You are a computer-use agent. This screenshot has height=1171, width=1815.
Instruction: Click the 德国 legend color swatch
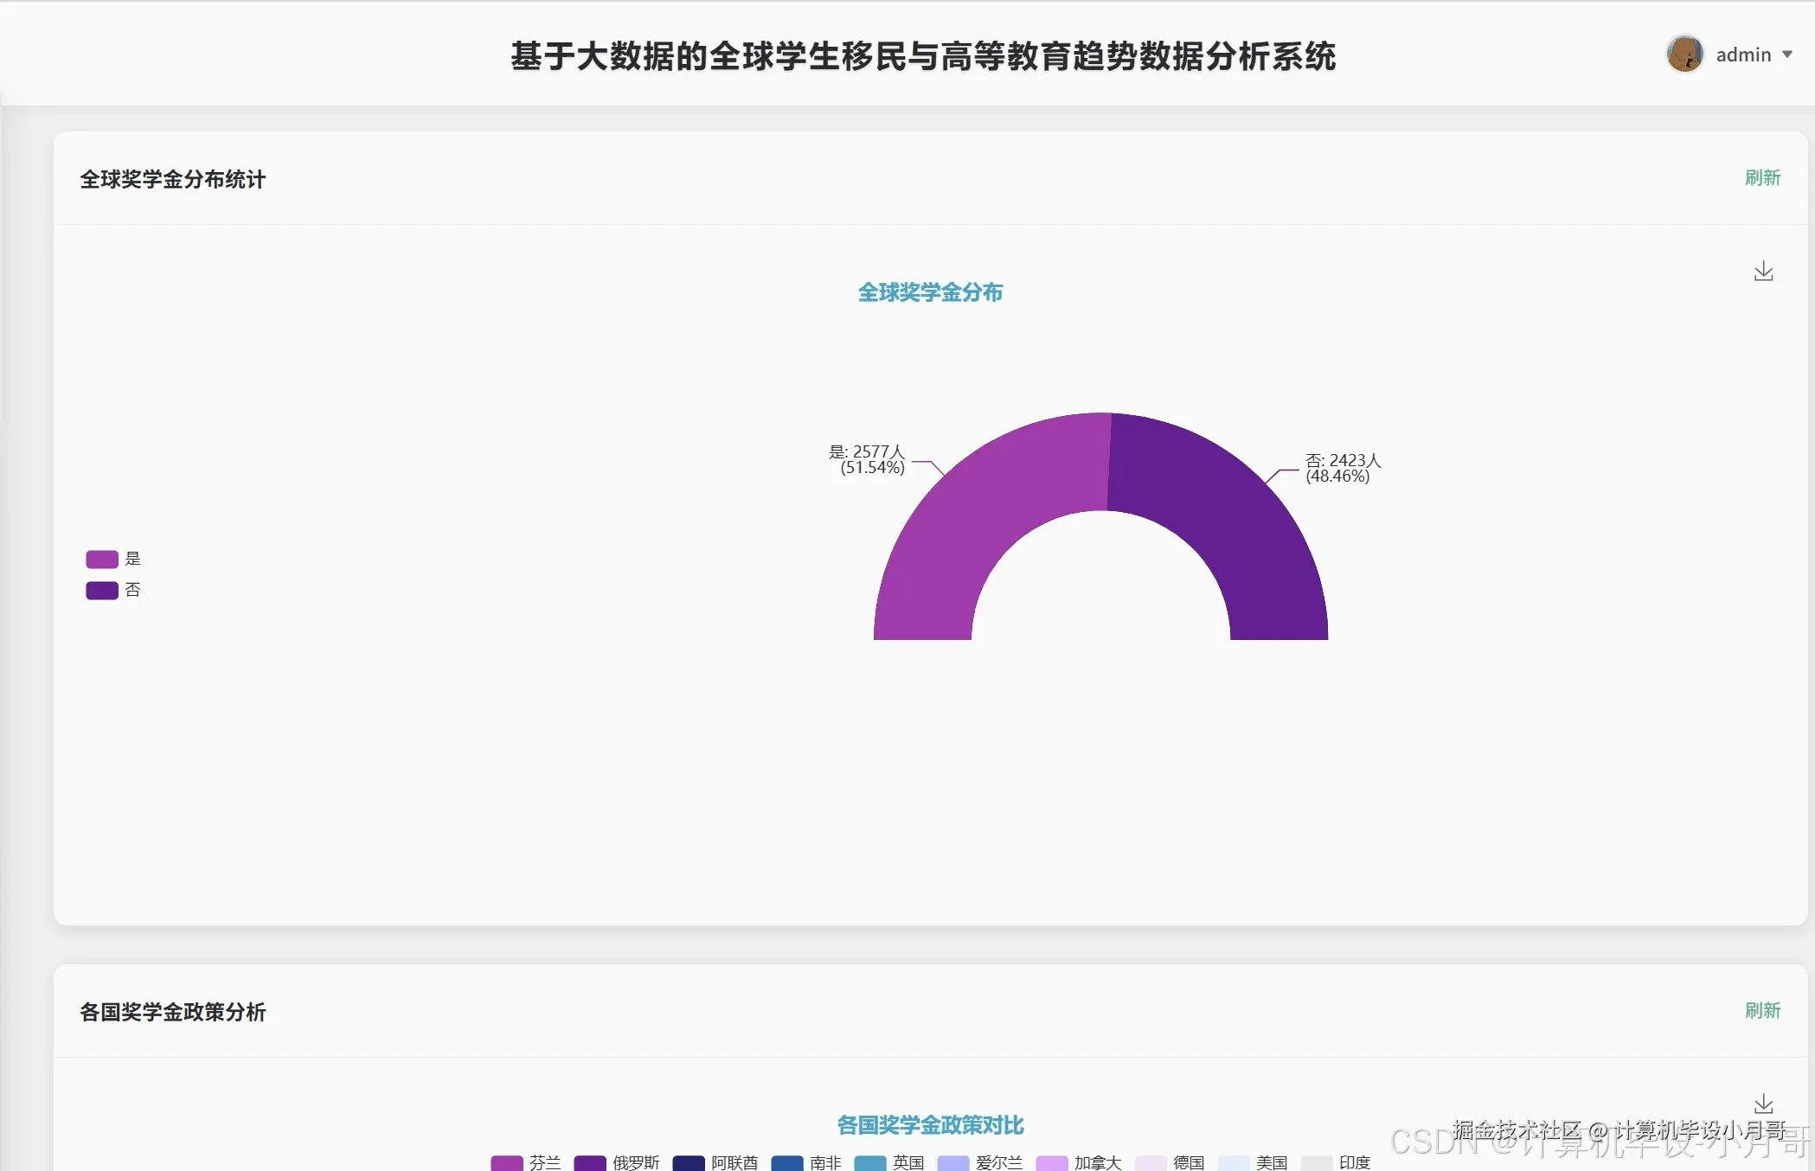[x=1151, y=1163]
